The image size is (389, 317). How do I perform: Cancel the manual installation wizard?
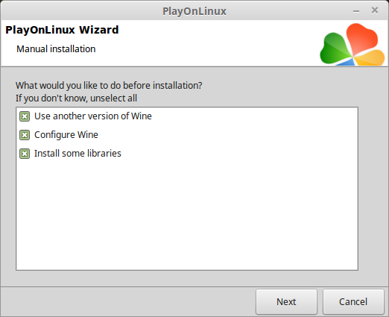point(353,301)
